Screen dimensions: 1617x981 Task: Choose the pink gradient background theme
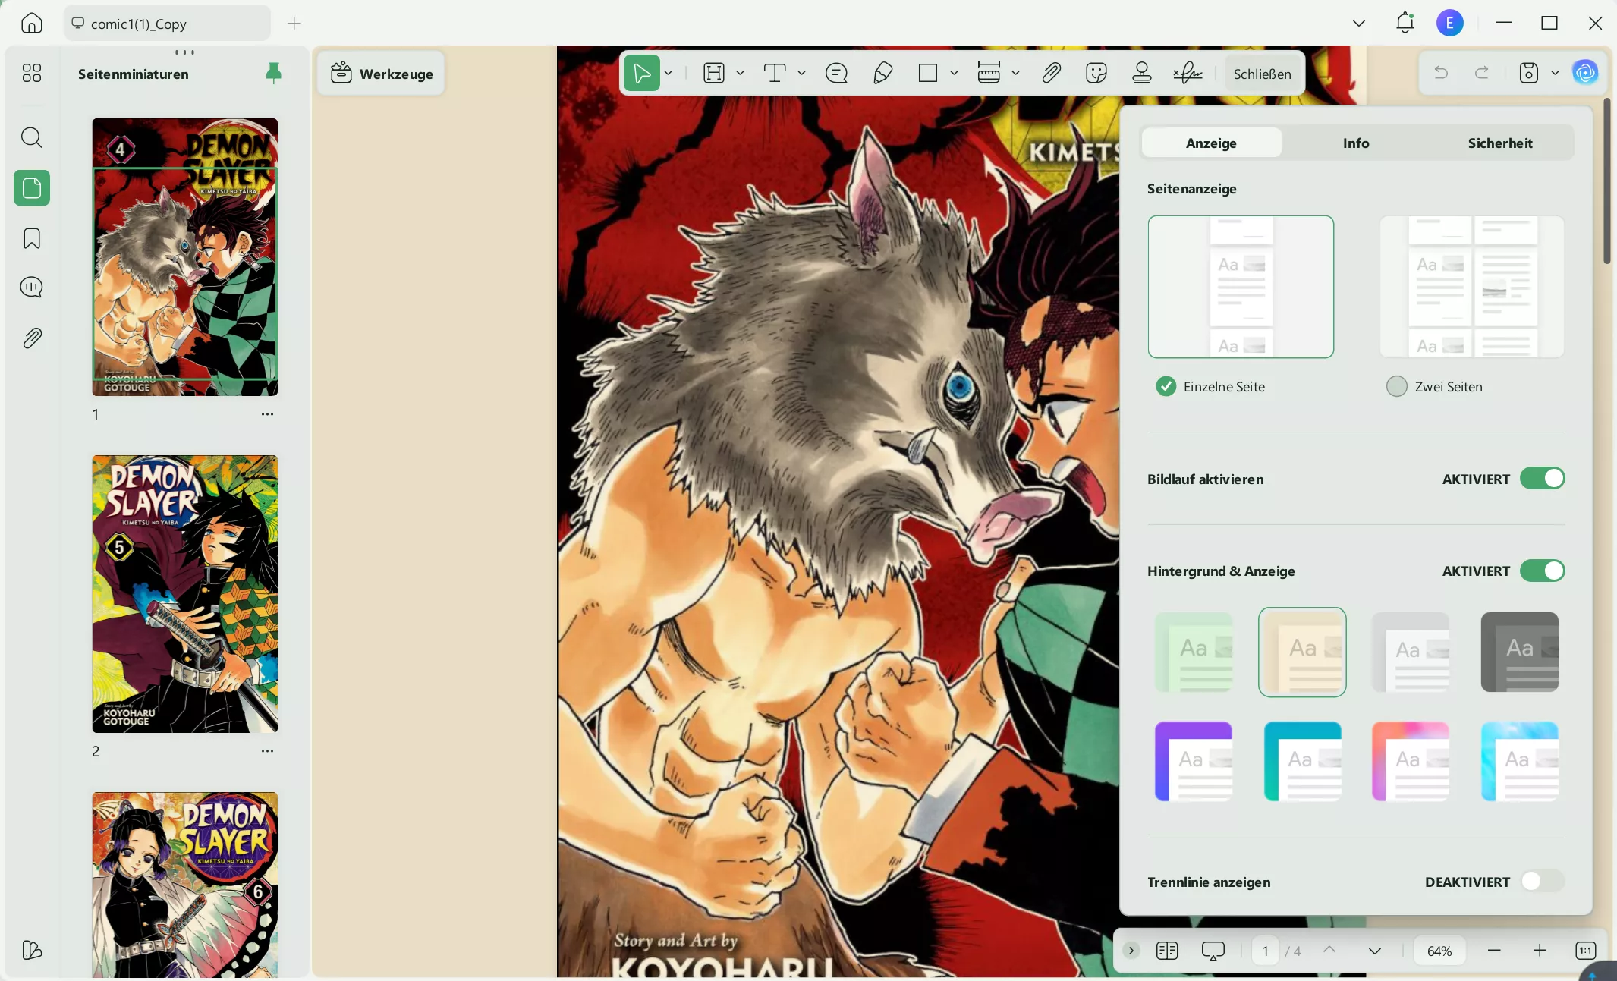point(1411,761)
